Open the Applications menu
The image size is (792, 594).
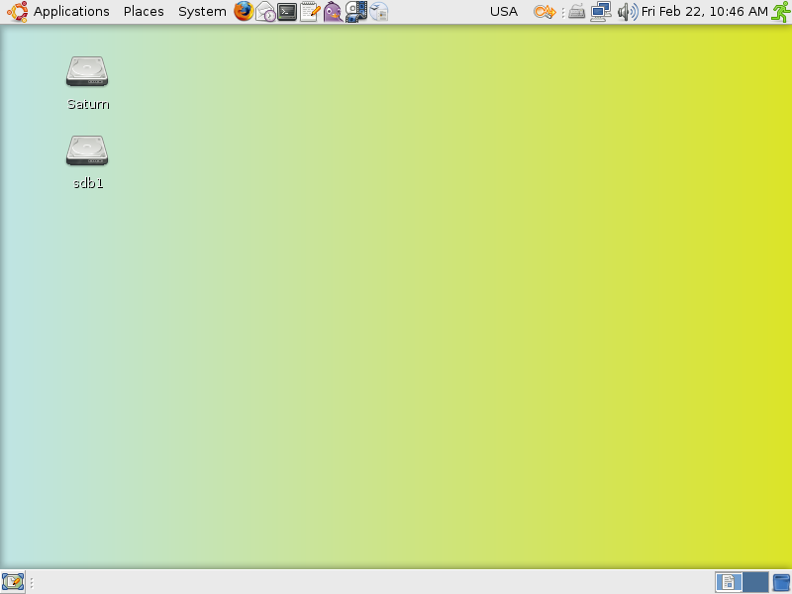pyautogui.click(x=71, y=12)
